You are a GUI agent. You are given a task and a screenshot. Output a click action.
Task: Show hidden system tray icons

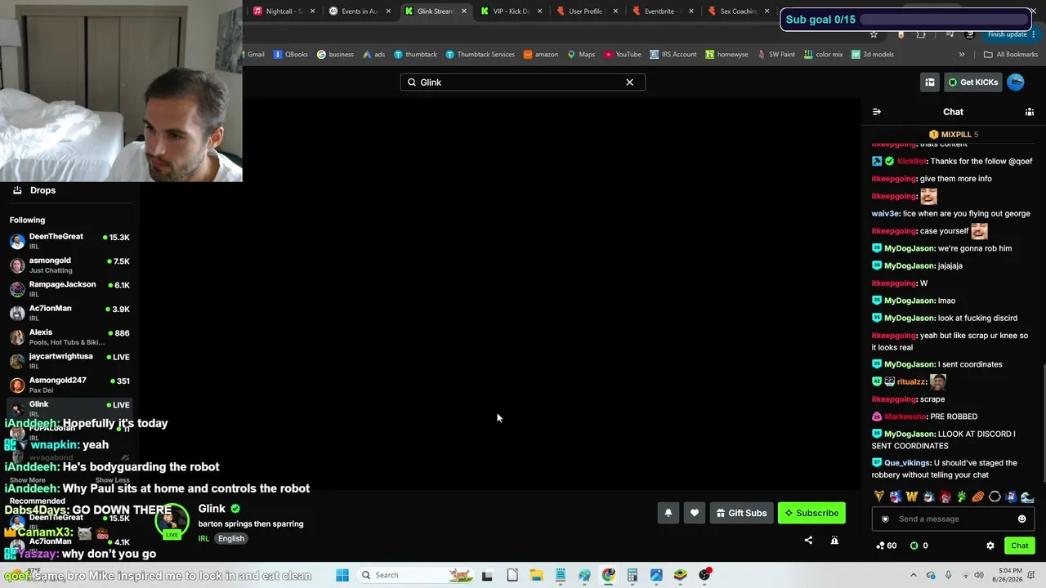[915, 575]
